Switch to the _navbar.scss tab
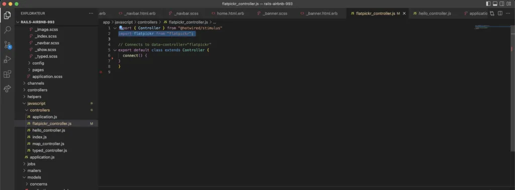This screenshot has height=190, width=515. 184,14
